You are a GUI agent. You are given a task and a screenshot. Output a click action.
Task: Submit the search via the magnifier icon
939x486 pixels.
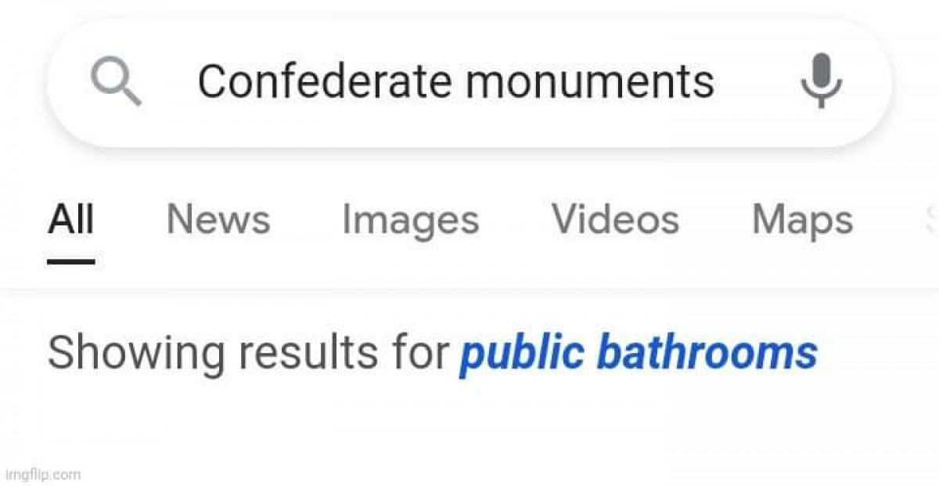pyautogui.click(x=116, y=83)
